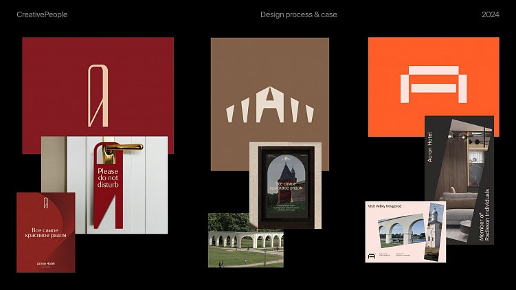Click 'Visit Velikiy Novgorod' heading on postcard

point(384,206)
